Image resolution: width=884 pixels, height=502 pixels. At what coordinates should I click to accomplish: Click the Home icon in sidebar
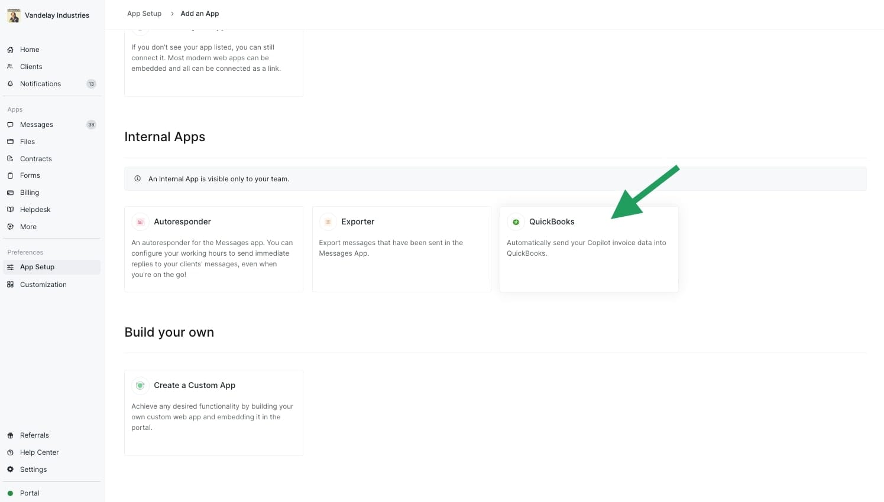coord(10,50)
